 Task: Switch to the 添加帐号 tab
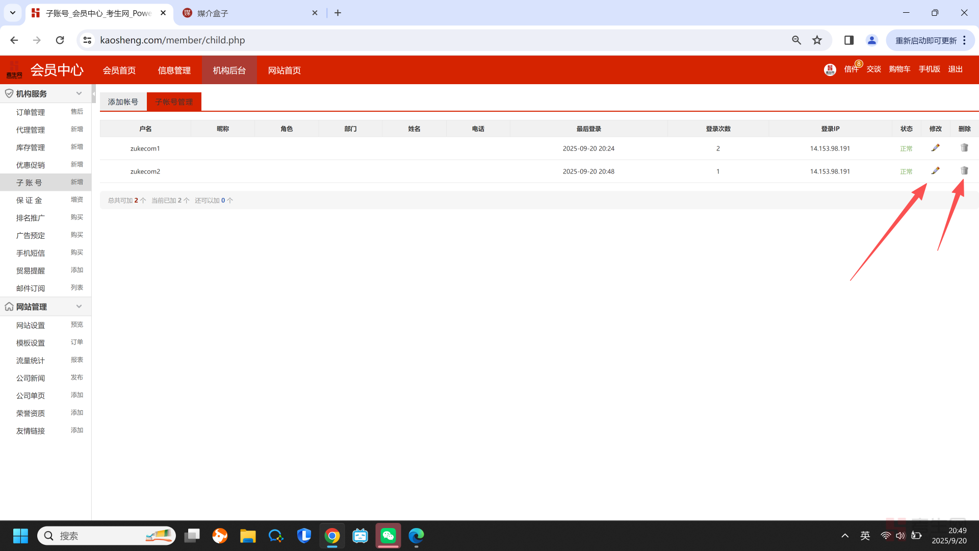[123, 102]
